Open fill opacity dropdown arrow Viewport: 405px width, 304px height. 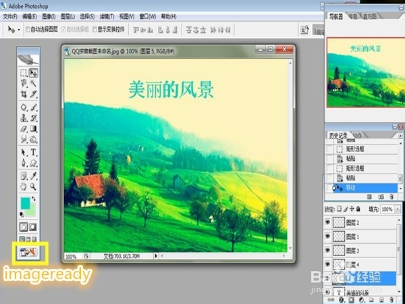(x=398, y=209)
